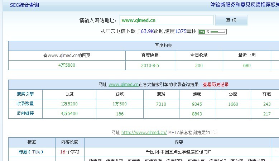Click the 收录数量 row label
Image resolution: width=279 pixels, height=161 pixels.
coord(25,104)
